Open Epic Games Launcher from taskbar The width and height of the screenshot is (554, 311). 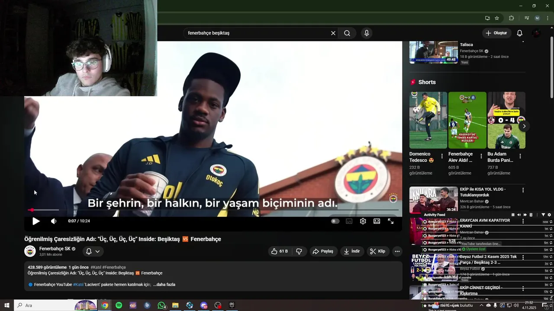[x=232, y=305]
